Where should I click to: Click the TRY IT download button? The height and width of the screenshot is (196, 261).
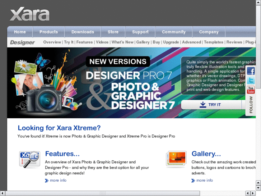211,105
